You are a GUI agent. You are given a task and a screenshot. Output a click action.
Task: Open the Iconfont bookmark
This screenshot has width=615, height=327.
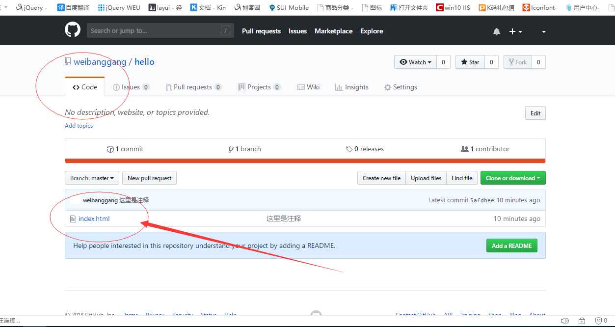[x=539, y=7]
